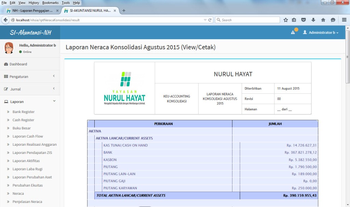The height and width of the screenshot is (207, 350).
Task: Open the Bookmarks menu
Action: [50, 3]
